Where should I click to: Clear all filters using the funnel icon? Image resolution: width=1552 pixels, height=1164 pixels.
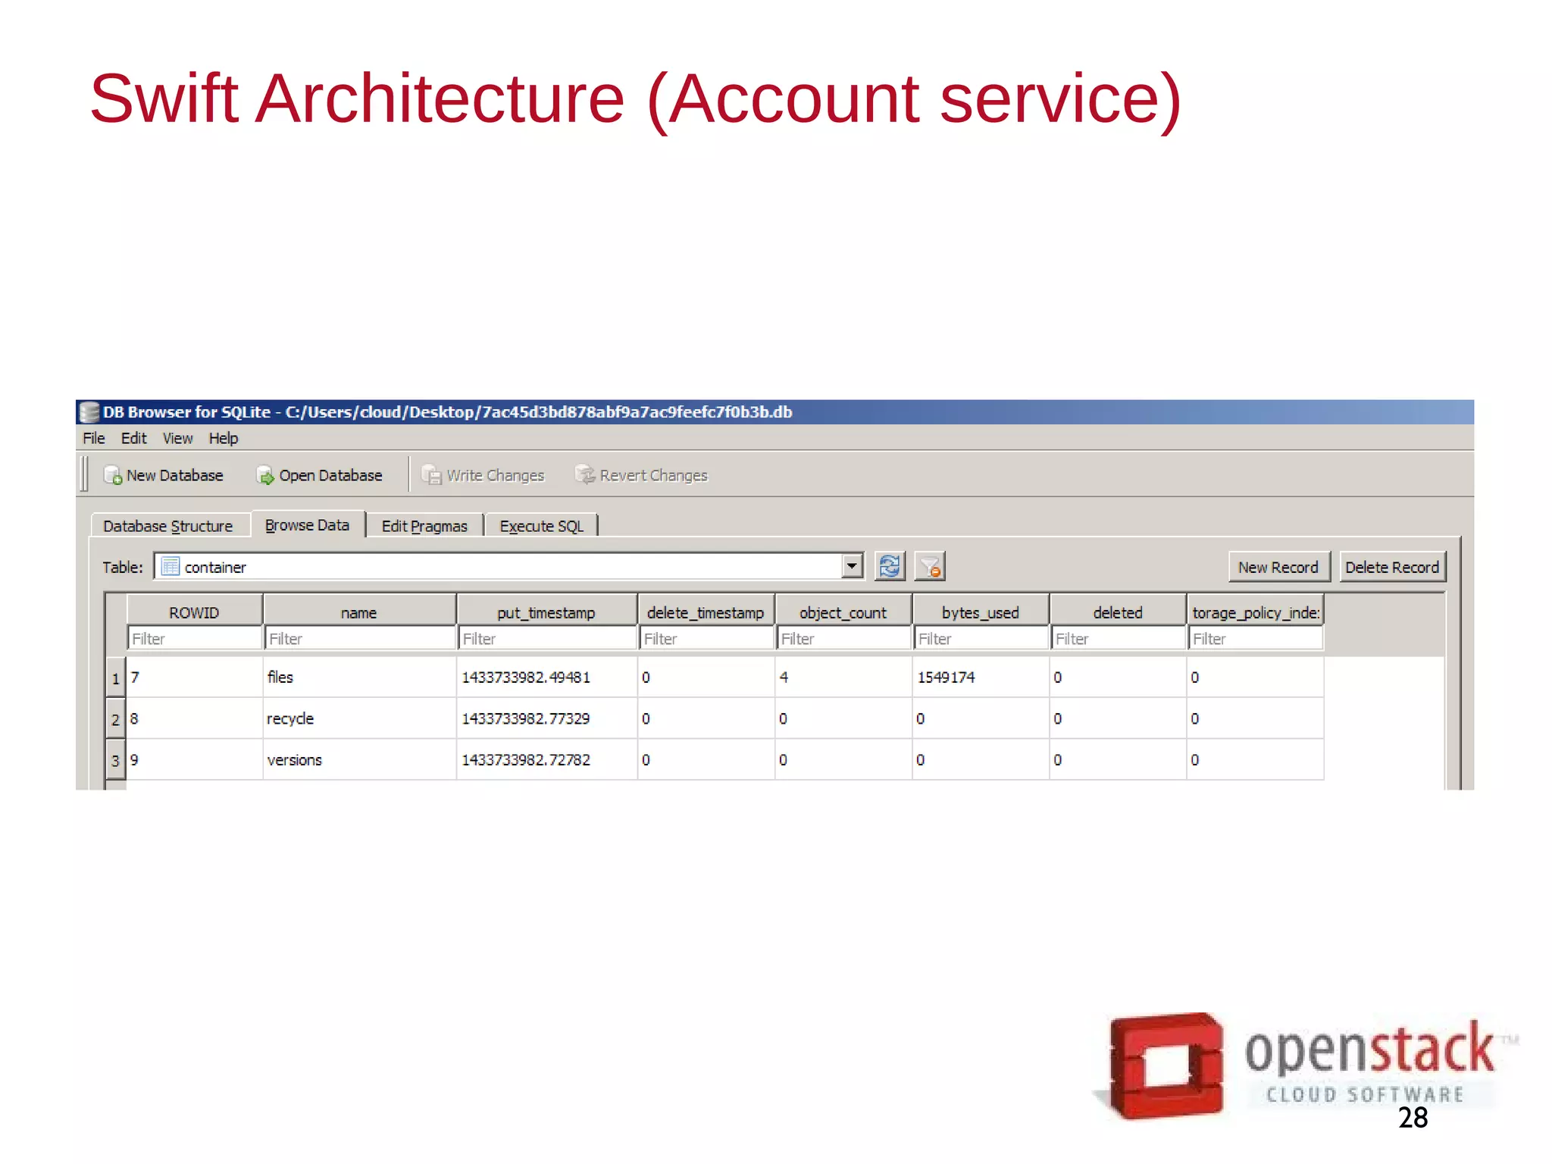(930, 566)
